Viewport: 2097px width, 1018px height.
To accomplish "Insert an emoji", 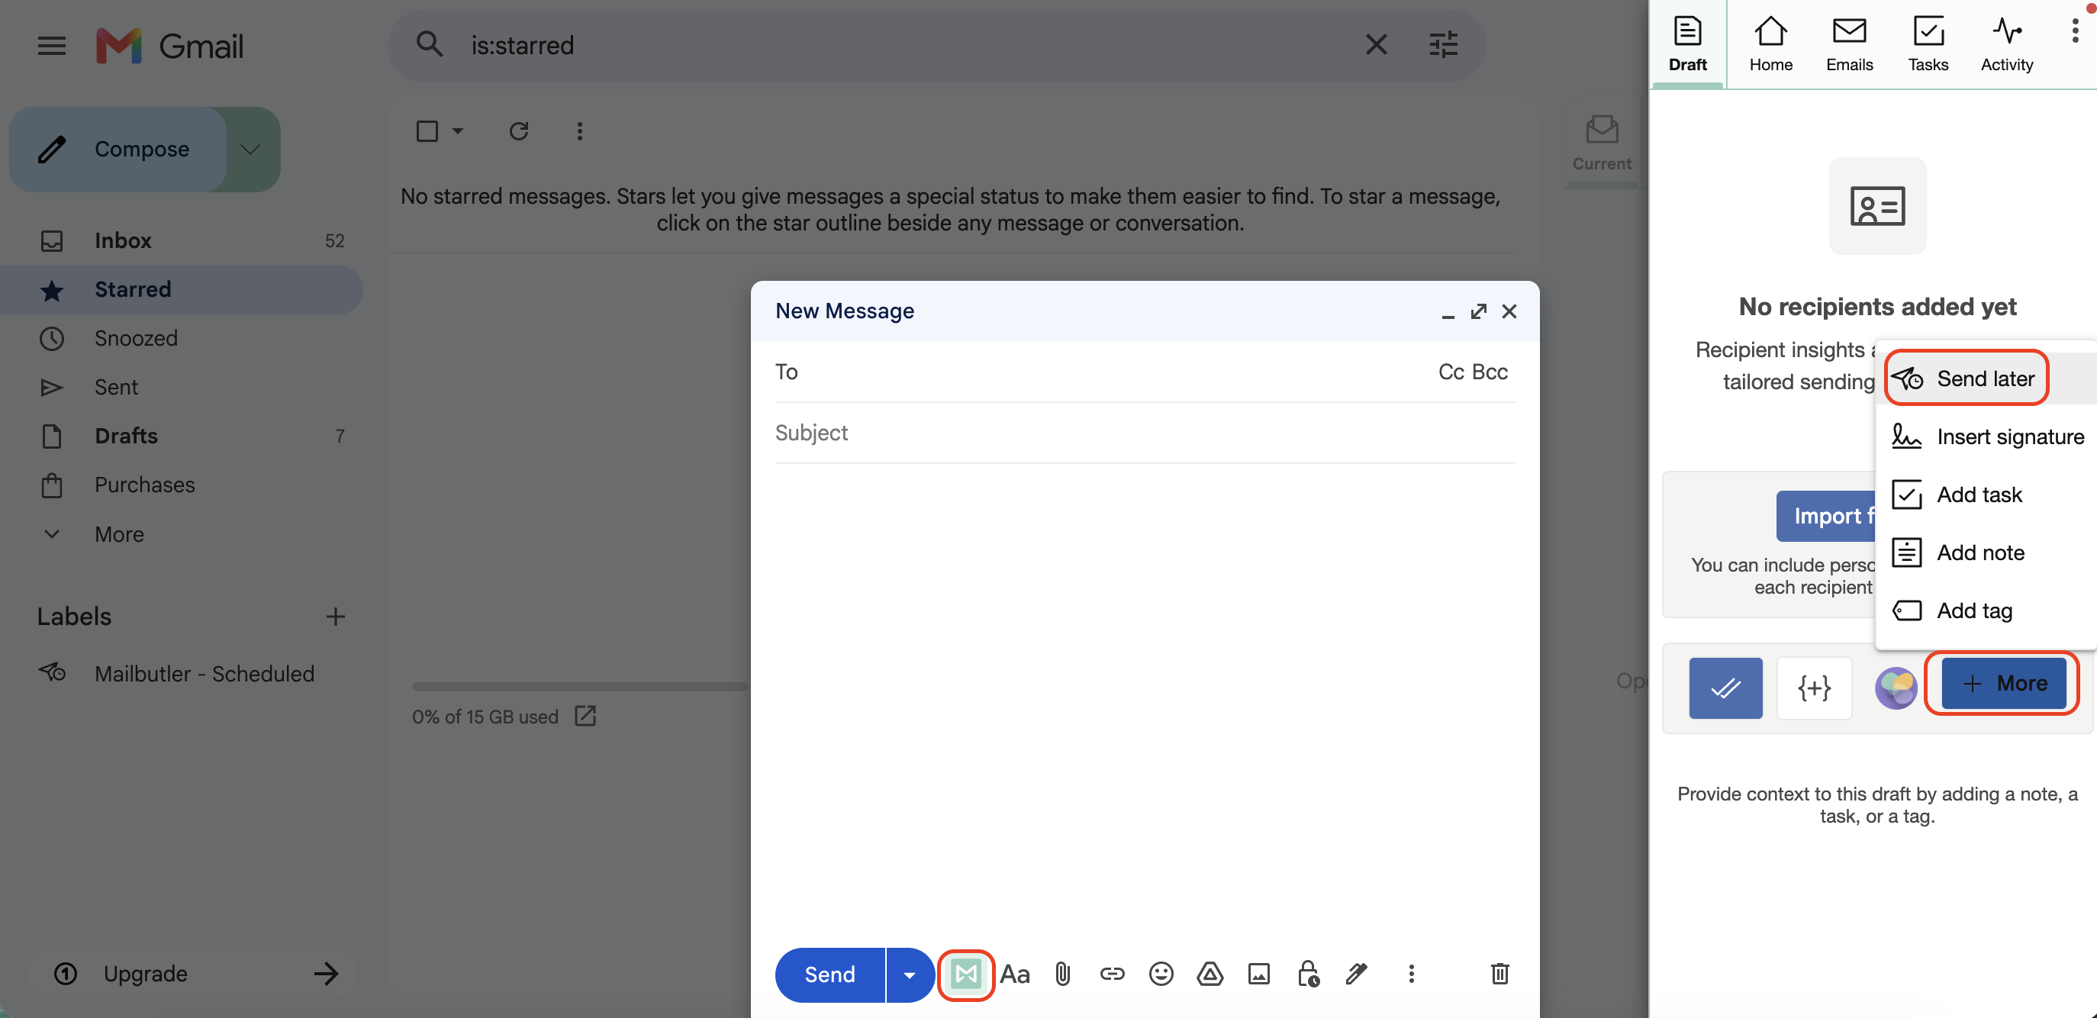I will point(1161,974).
